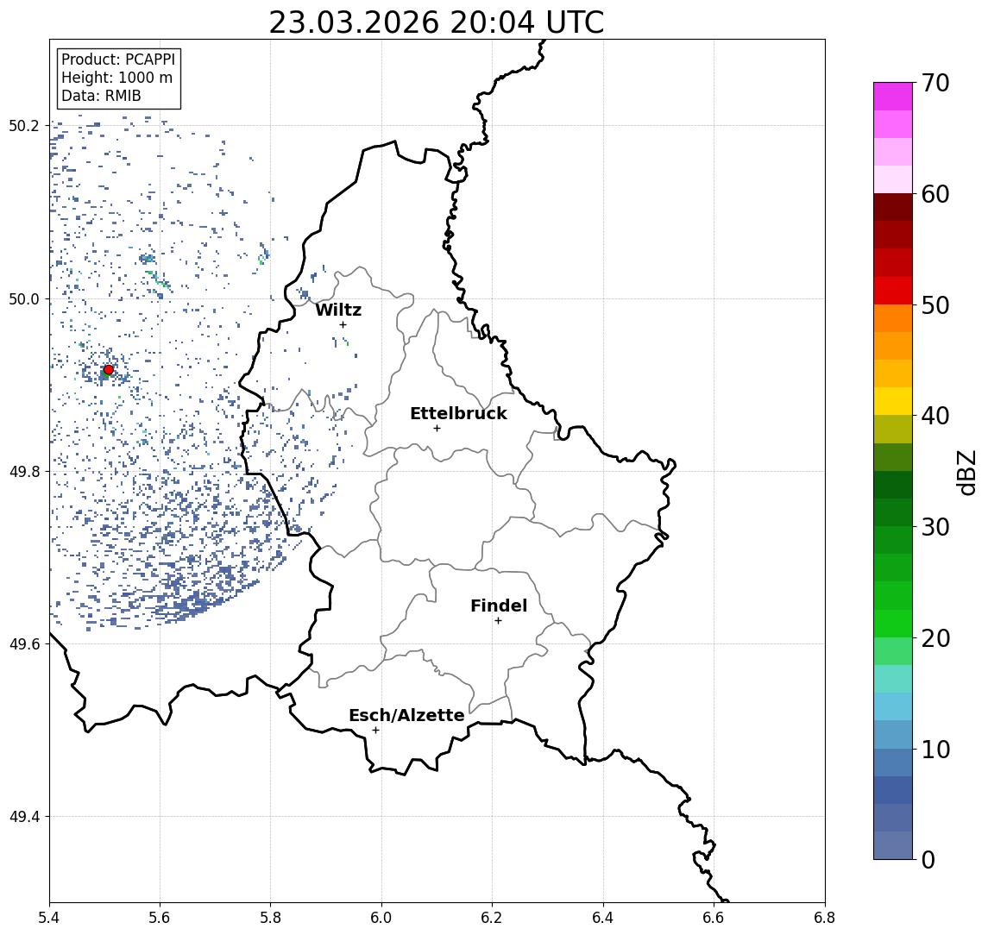Click the longitude label 6.0

pos(381,918)
